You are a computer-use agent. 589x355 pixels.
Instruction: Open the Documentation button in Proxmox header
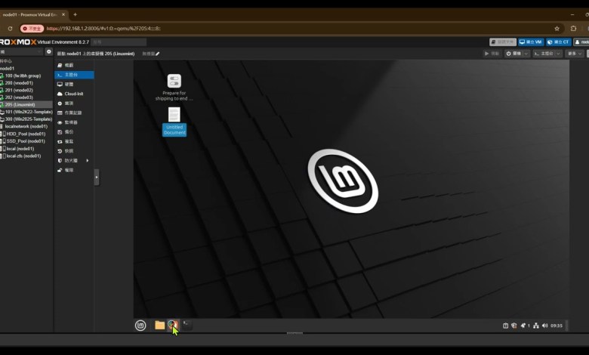(x=503, y=42)
